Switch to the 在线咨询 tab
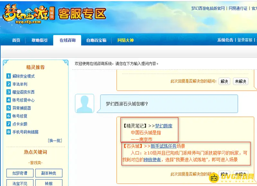 (67, 40)
